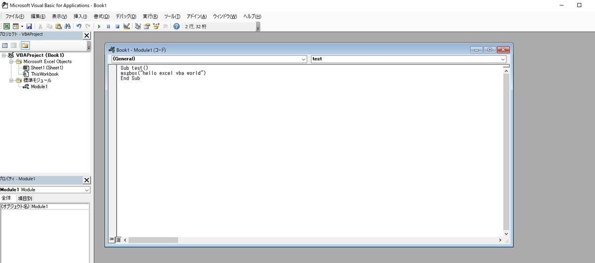Select Sheet1 (Sheet1) in project tree
595x263 pixels.
(47, 68)
